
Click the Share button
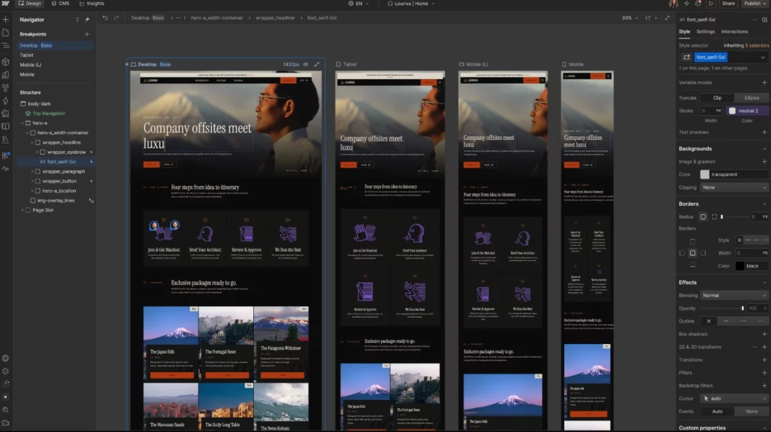728,3
